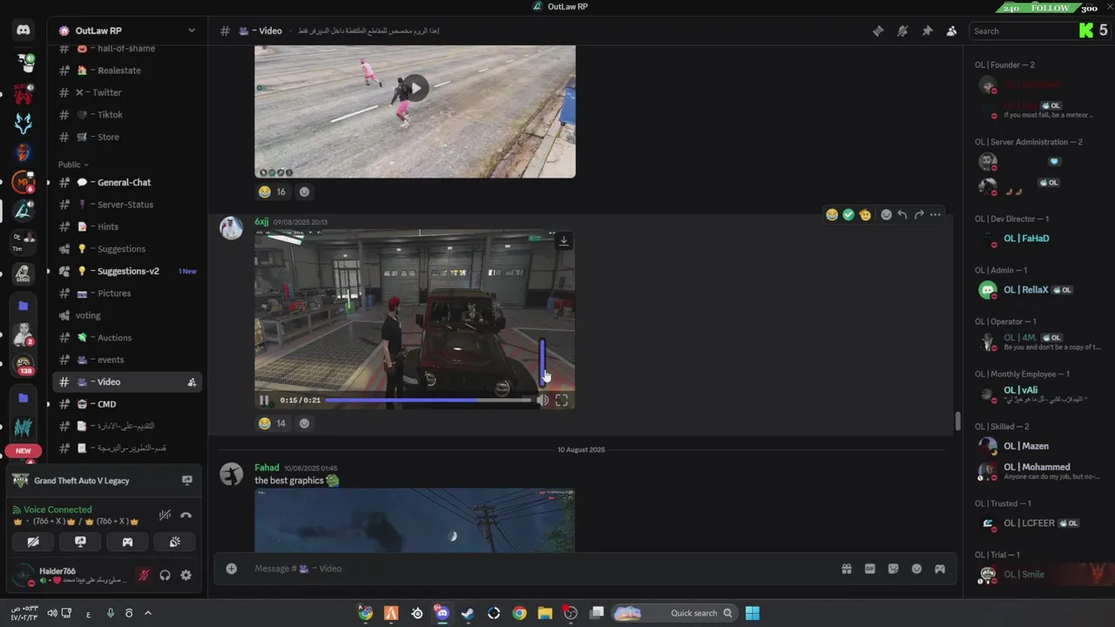Create invite for Video channel

tap(192, 382)
